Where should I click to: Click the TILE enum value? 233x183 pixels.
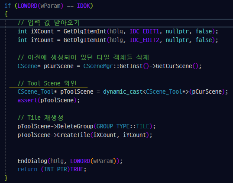143,127
